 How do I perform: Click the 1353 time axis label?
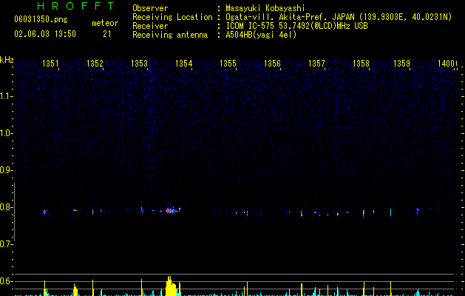140,64
